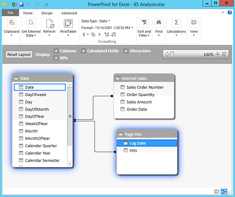
Task: Select the Date column in Date table
Action: tap(40, 87)
